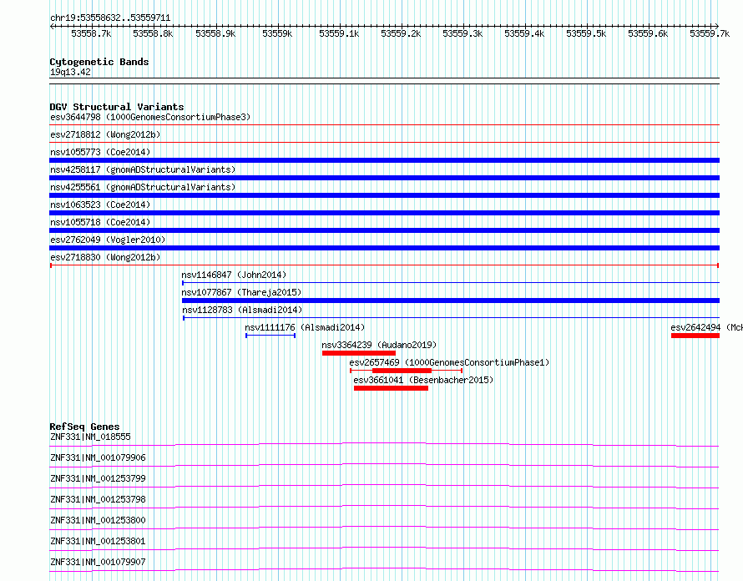The width and height of the screenshot is (743, 581).
Task: Click ruler tick label 53558.7k
Action: [91, 33]
